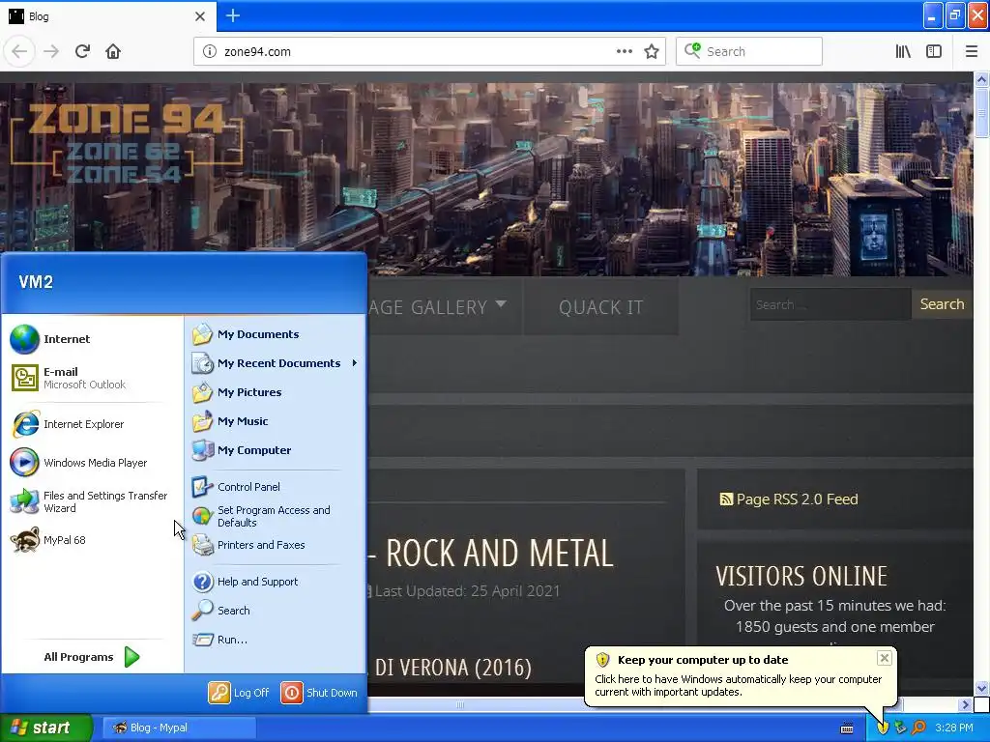Open the QUACK IT menu item
Viewport: 990px width, 742px height.
[600, 307]
